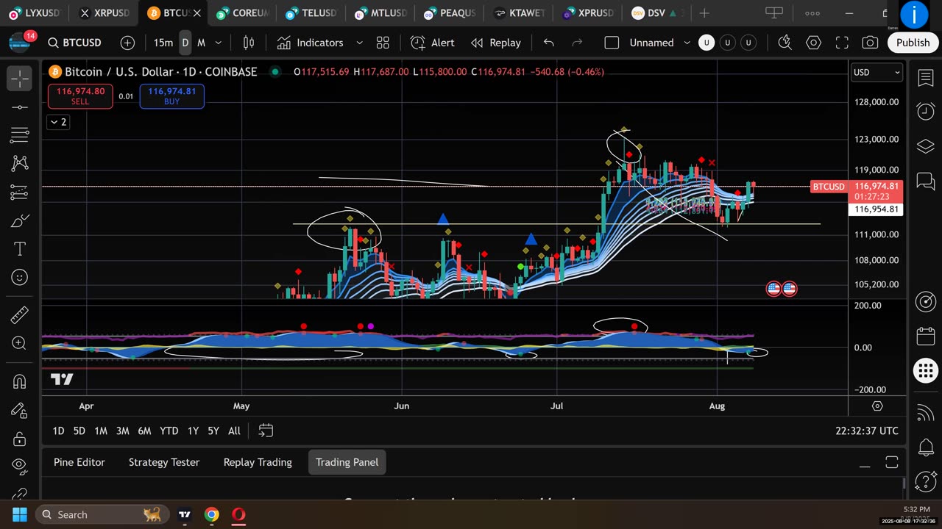
Task: Open the Replay Trading tab
Action: pyautogui.click(x=258, y=462)
